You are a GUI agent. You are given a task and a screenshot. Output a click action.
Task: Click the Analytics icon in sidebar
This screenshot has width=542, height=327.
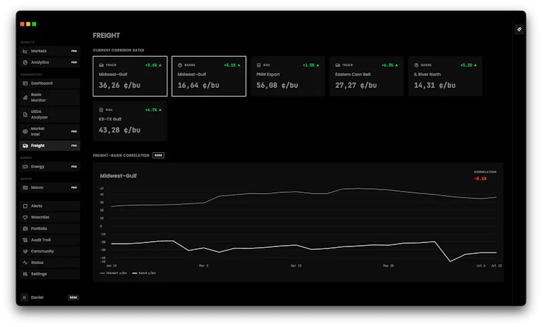[25, 62]
